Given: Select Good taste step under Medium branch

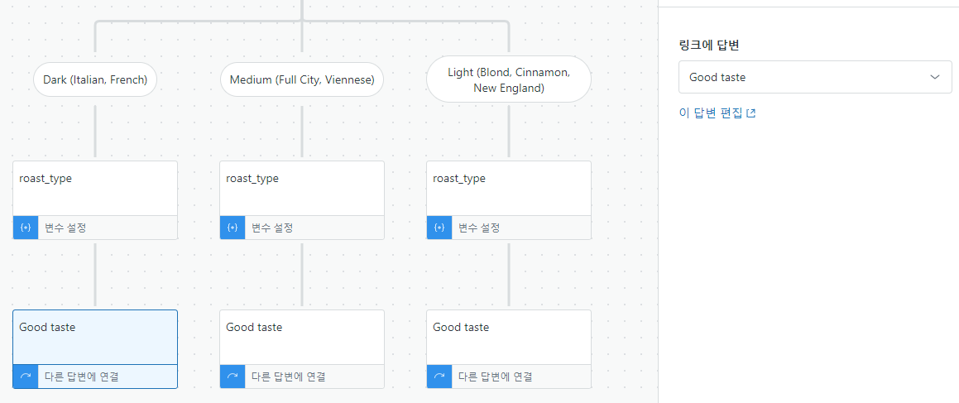Looking at the screenshot, I should pos(301,348).
